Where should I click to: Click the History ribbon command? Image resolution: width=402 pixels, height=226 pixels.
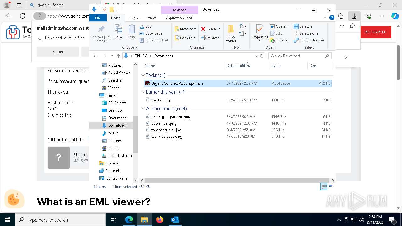click(279, 40)
